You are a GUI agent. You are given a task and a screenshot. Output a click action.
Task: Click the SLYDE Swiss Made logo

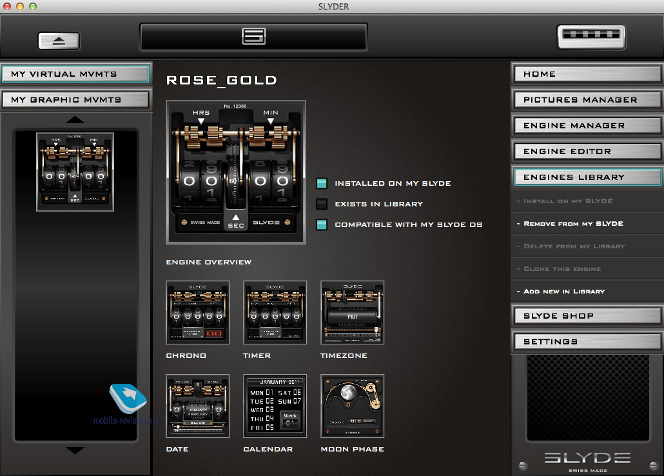(x=588, y=462)
